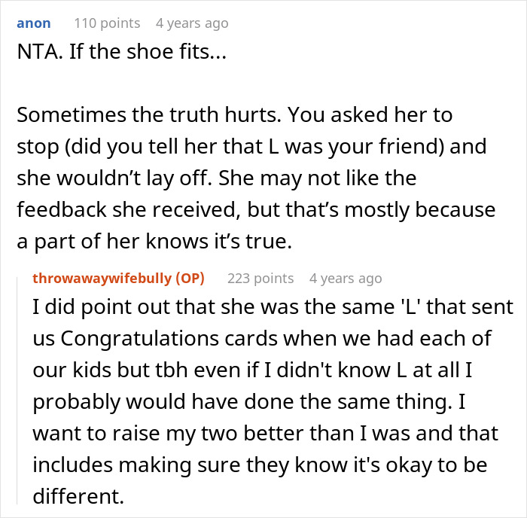527x518 pixels.
Task: Click the final word 'different.' in the reply
Action: [78, 497]
